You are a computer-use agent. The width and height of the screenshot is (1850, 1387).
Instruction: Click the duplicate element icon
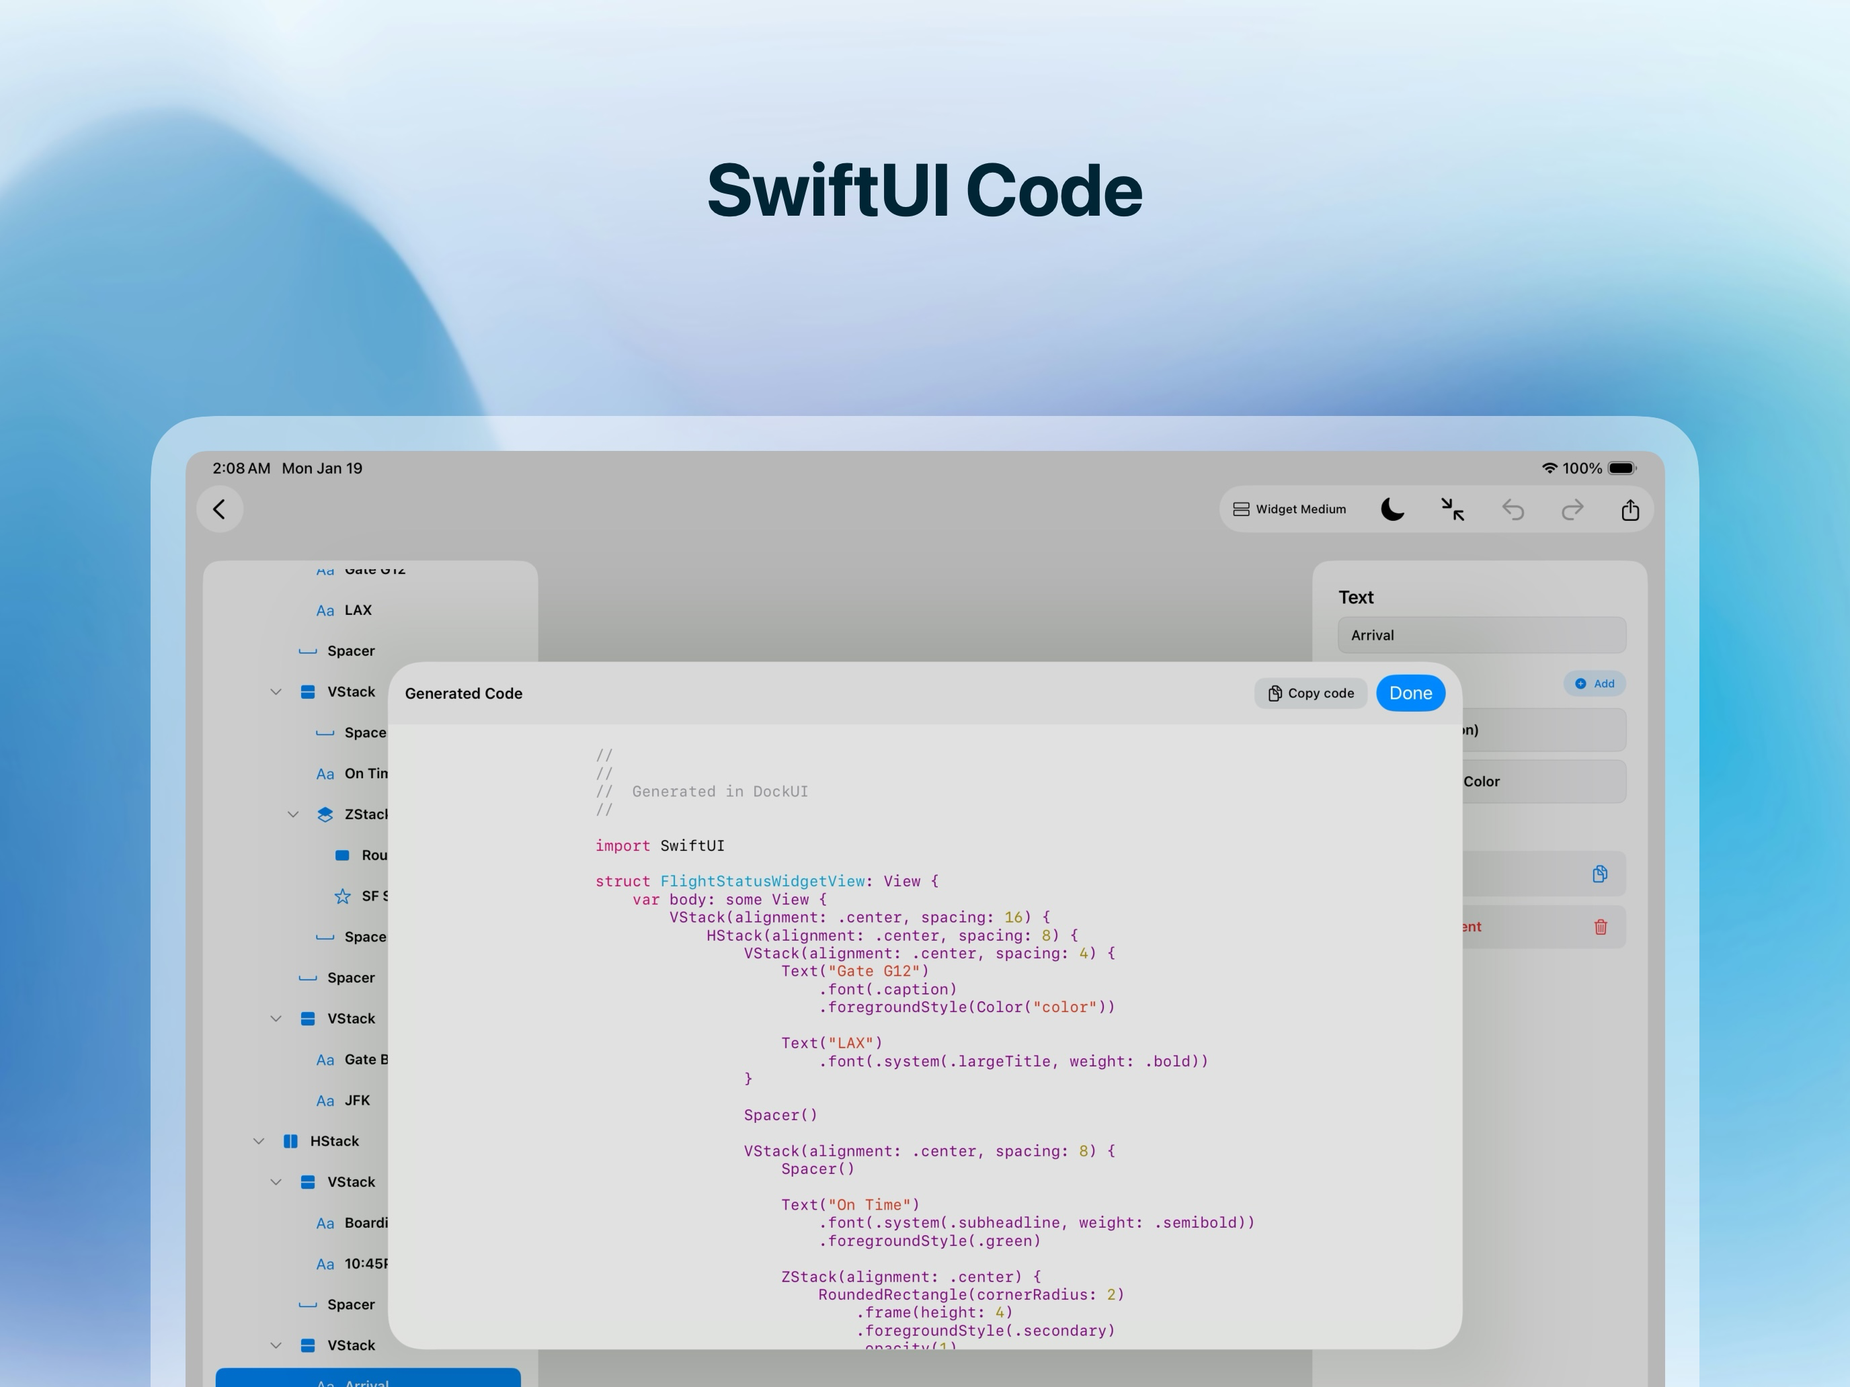[1599, 874]
